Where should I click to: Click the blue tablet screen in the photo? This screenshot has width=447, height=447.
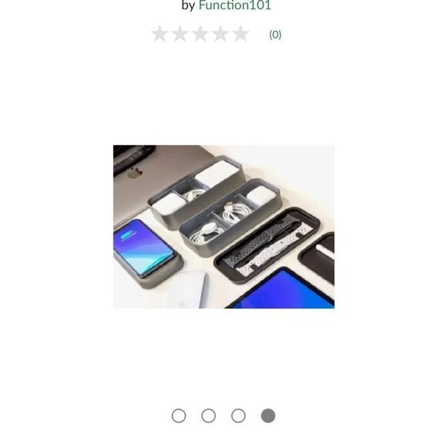point(282,291)
